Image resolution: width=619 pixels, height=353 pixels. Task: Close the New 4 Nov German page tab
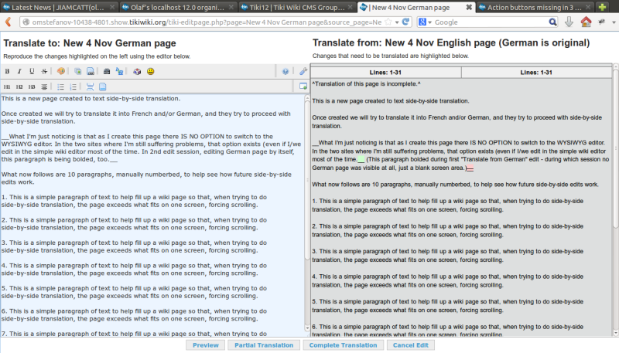pos(469,7)
